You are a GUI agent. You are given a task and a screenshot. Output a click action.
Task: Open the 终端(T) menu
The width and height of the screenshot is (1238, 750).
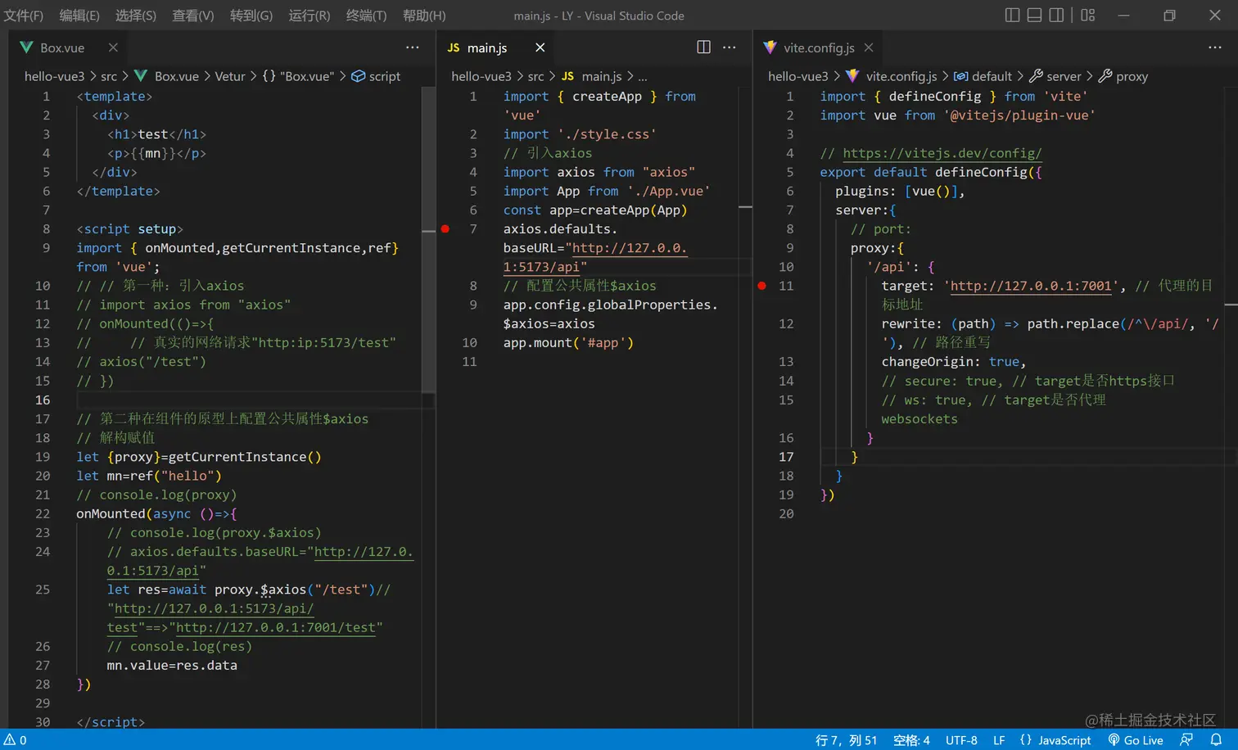pyautogui.click(x=366, y=16)
